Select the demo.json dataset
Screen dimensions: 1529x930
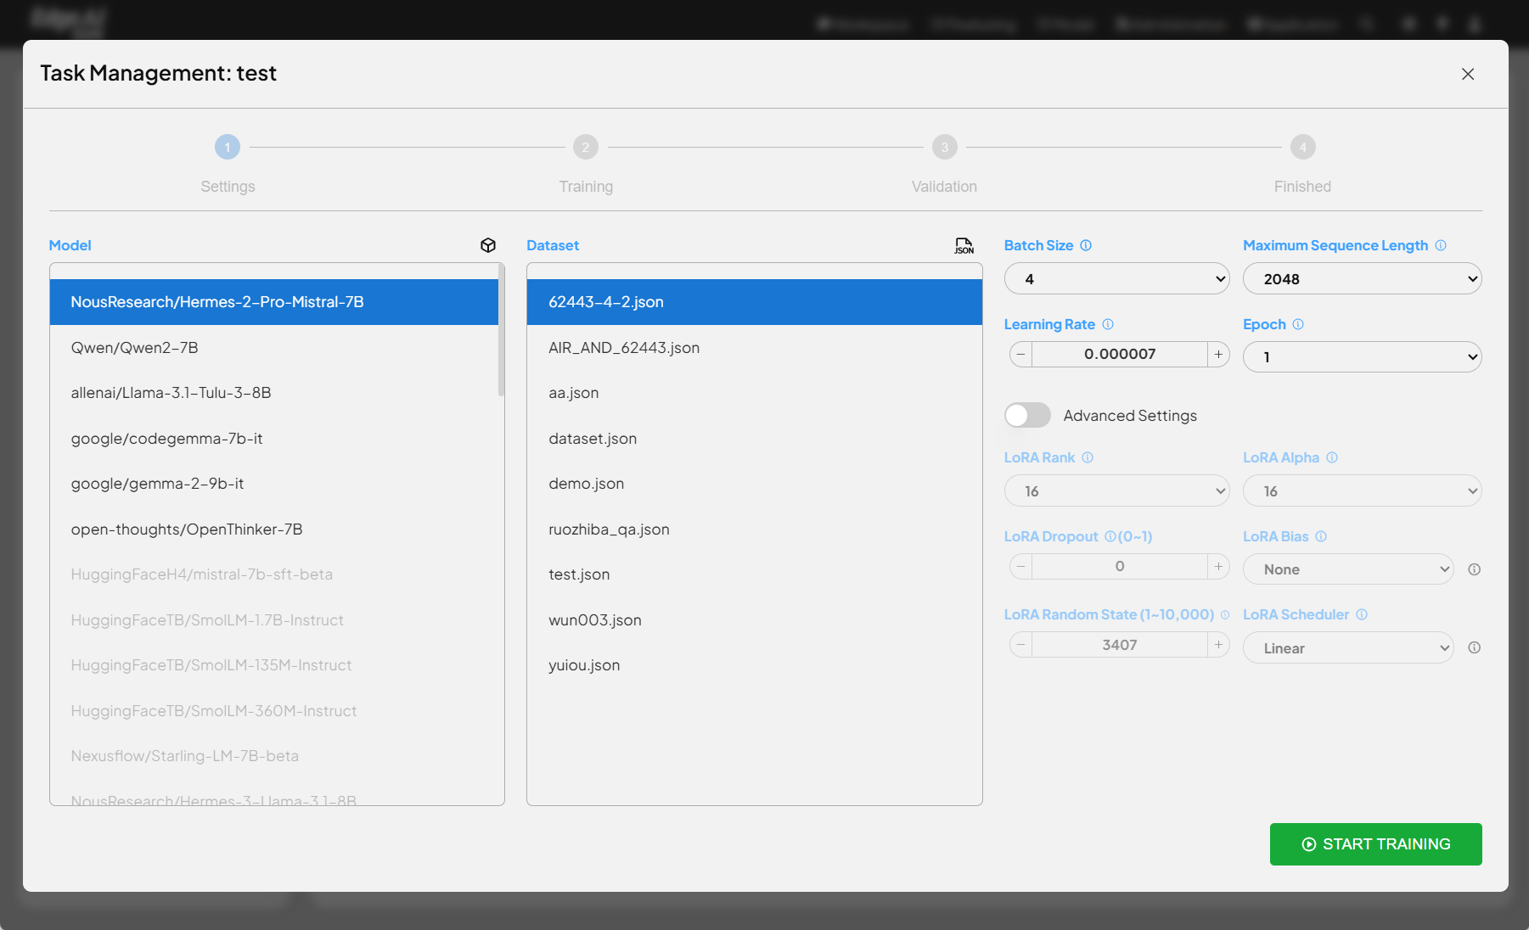click(x=586, y=483)
